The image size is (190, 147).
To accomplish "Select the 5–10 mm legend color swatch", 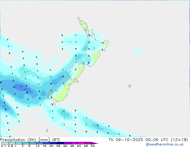I will click(33, 143).
